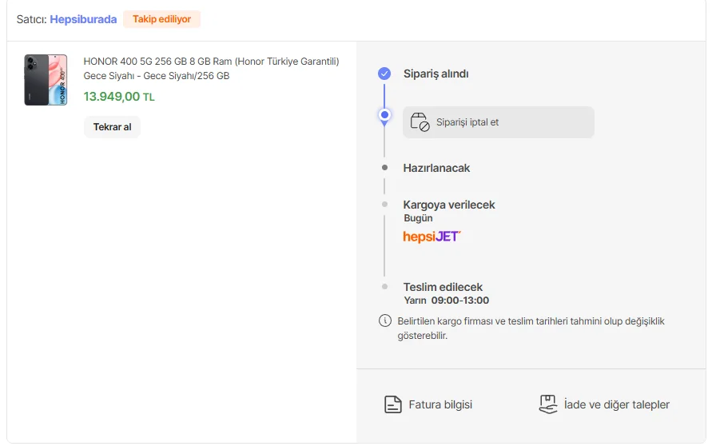Screen dimensions: 712x446
Task: Select the active blue circle step marker
Action: pos(384,115)
